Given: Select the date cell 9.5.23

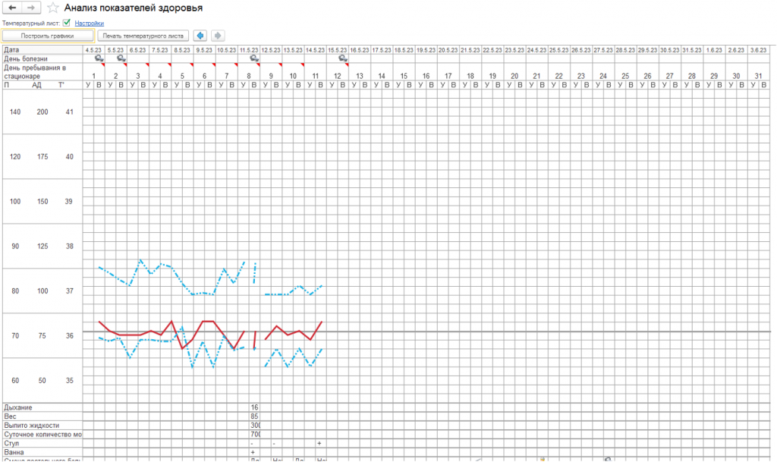Looking at the screenshot, I should (204, 50).
